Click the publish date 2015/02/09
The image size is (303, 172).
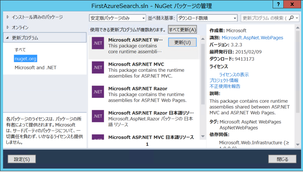tap(248, 52)
